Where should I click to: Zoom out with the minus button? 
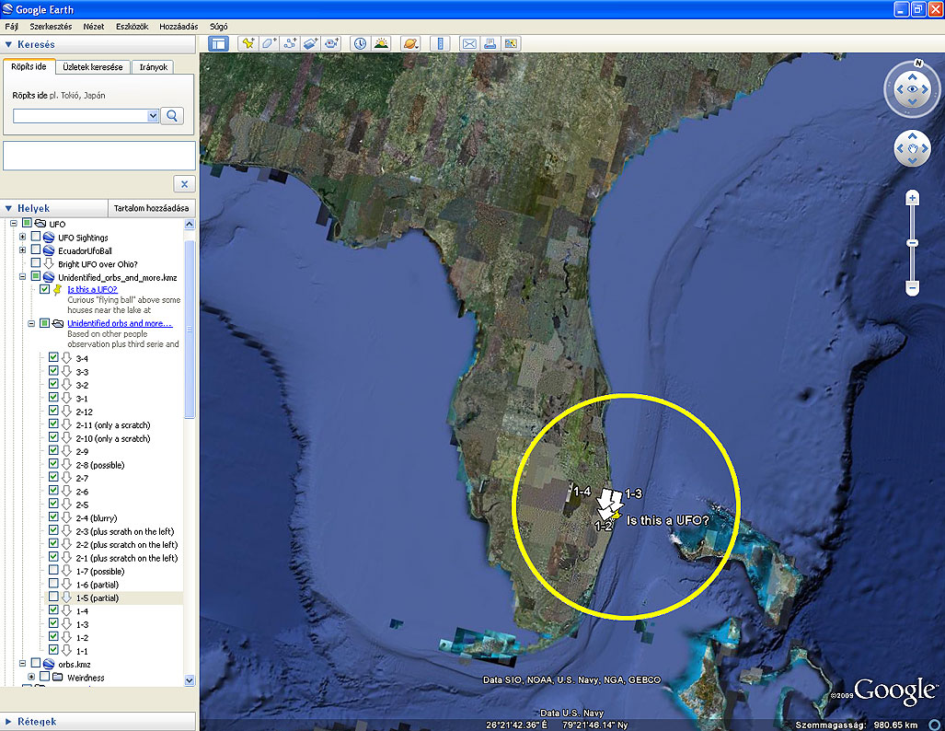pyautogui.click(x=913, y=287)
